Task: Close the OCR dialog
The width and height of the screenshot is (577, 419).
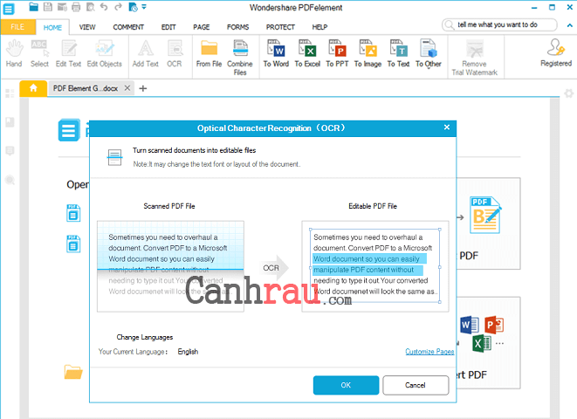Action: point(447,127)
